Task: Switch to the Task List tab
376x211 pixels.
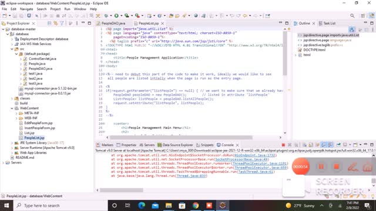Action: point(327,23)
